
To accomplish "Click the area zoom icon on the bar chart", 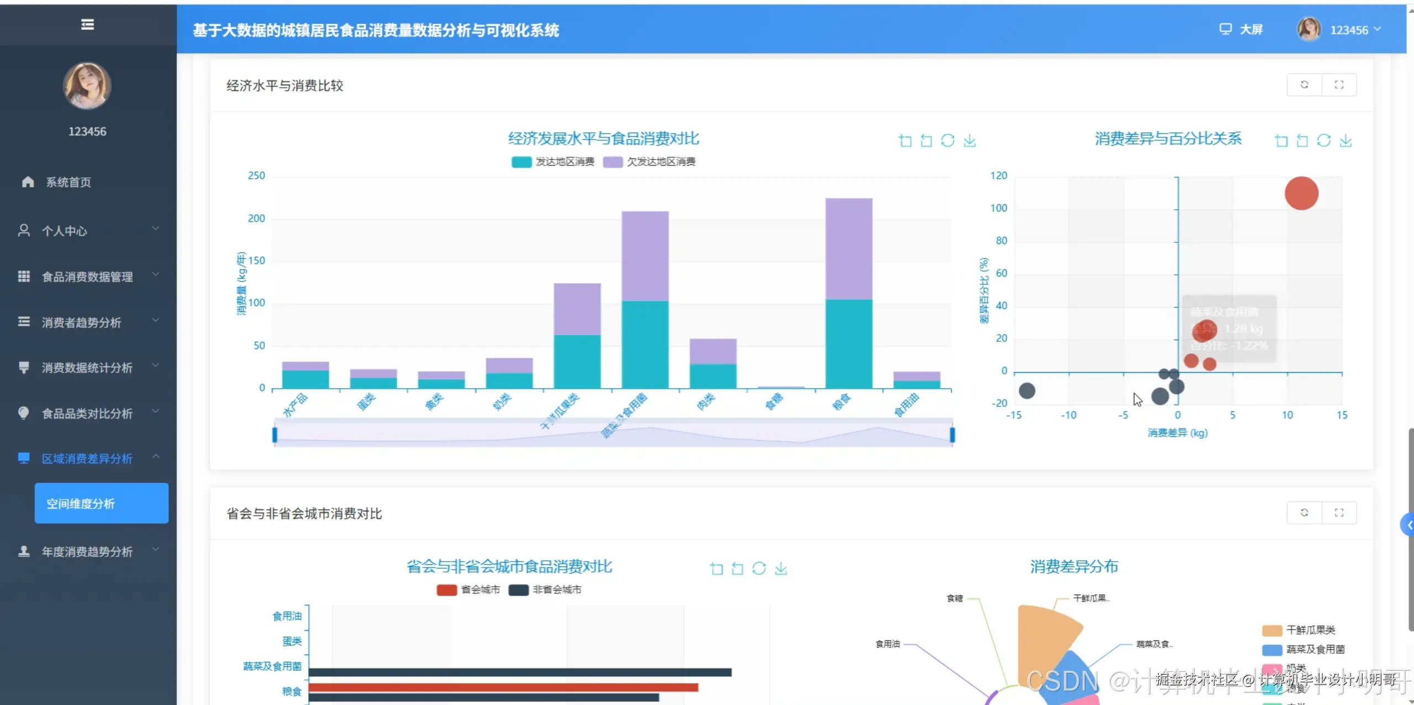I will click(905, 141).
